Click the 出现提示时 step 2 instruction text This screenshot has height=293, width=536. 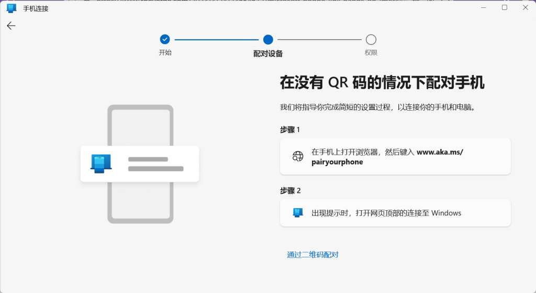386,213
